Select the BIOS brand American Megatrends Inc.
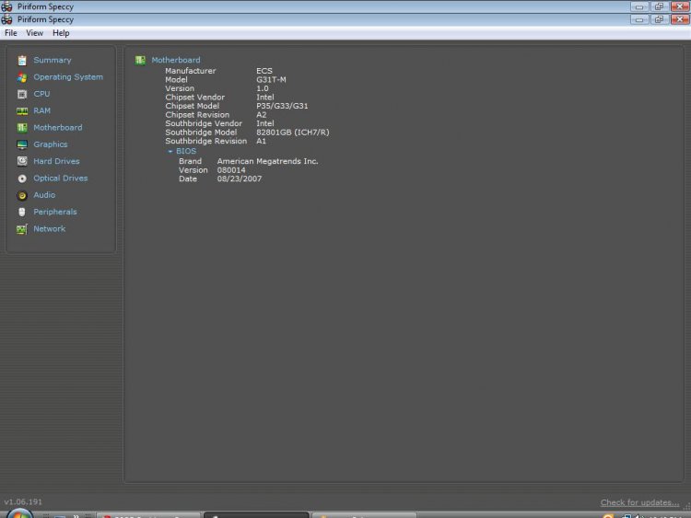 pyautogui.click(x=267, y=162)
